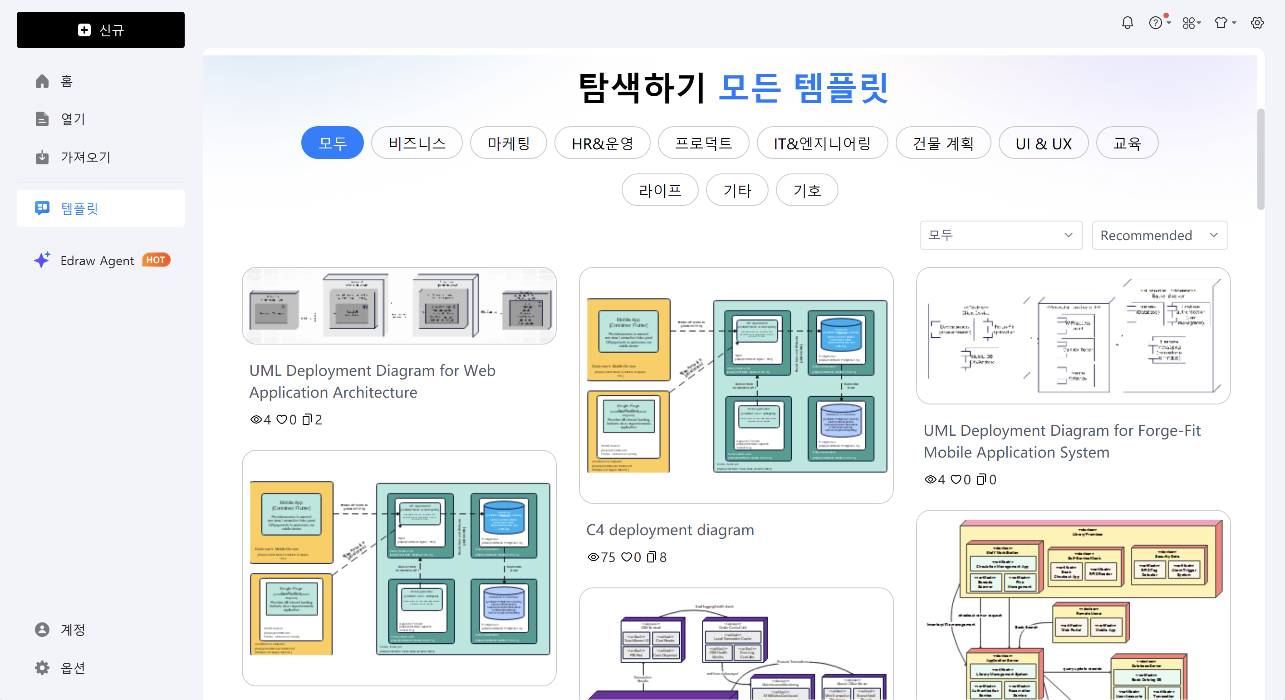Click the Edraw Agent sparkle icon

(42, 260)
